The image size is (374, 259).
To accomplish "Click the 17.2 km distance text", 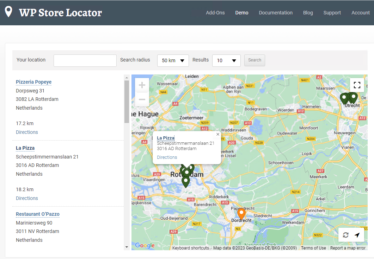I will point(25,123).
